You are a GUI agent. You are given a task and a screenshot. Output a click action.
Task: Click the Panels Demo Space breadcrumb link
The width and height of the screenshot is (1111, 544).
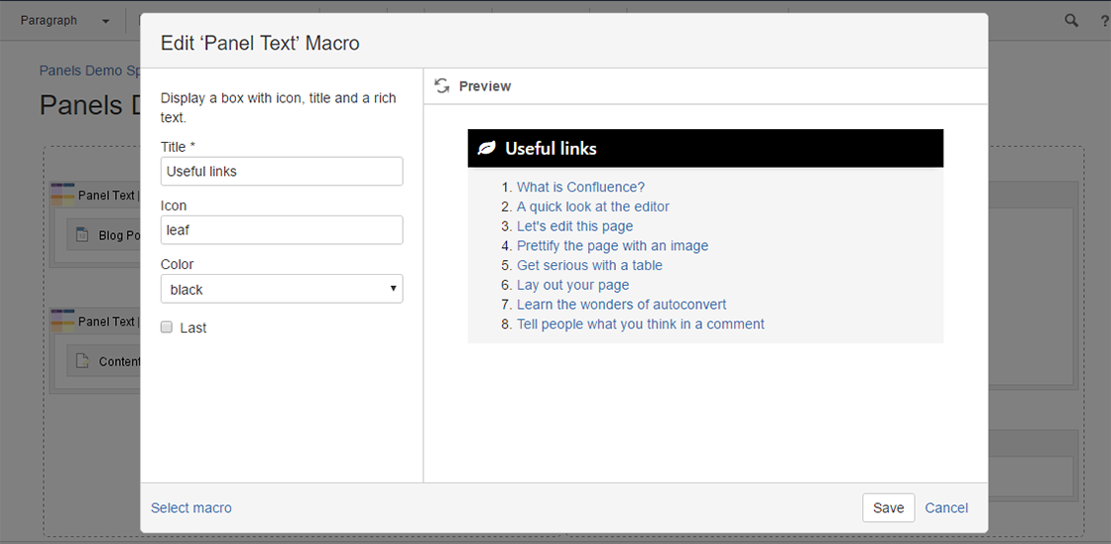click(x=90, y=70)
